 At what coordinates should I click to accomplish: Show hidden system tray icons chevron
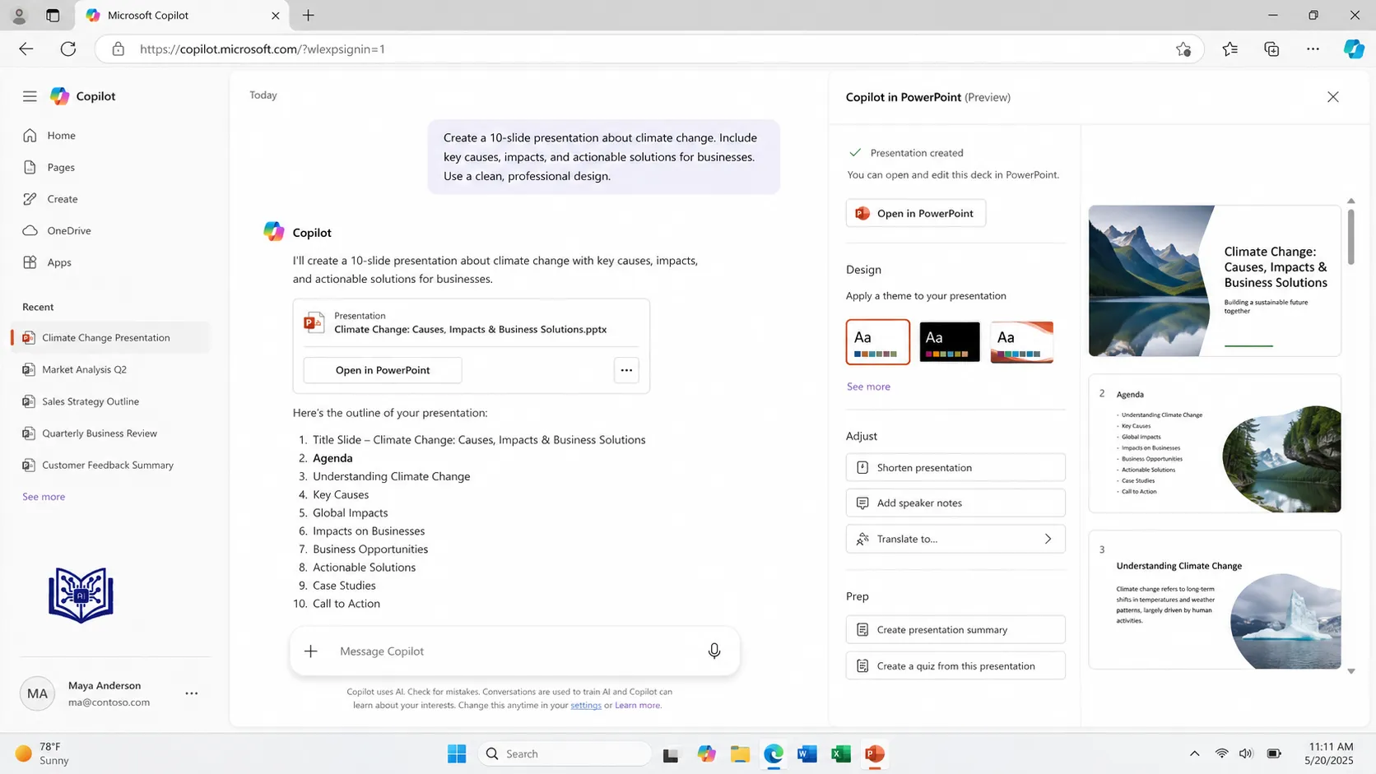pyautogui.click(x=1195, y=753)
